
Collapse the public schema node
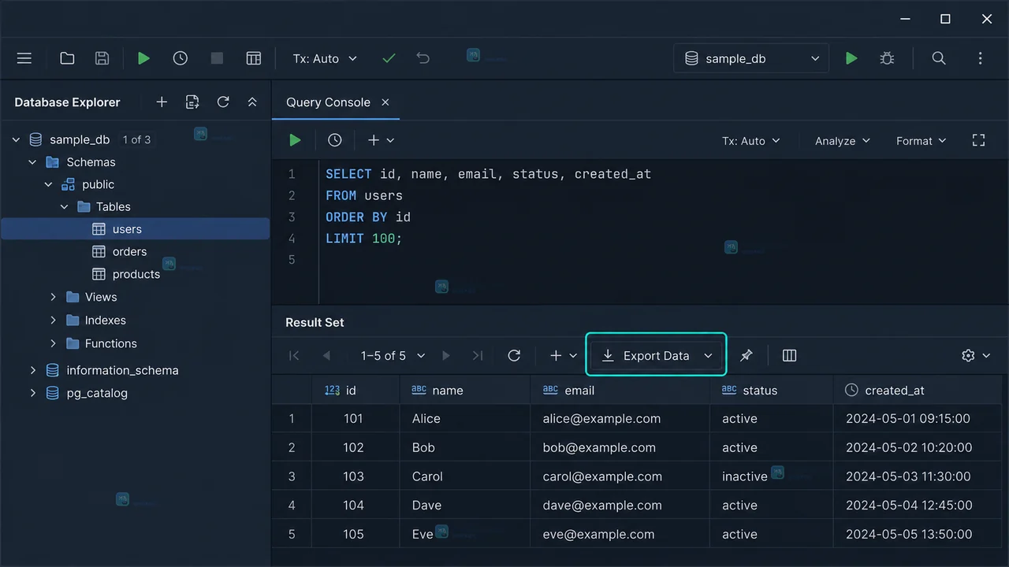click(x=48, y=184)
